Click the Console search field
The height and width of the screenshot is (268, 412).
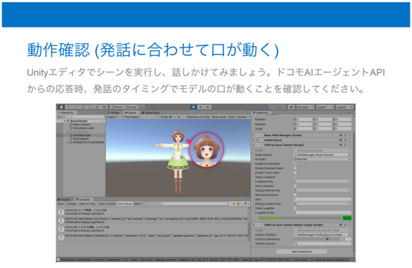pyautogui.click(x=194, y=204)
